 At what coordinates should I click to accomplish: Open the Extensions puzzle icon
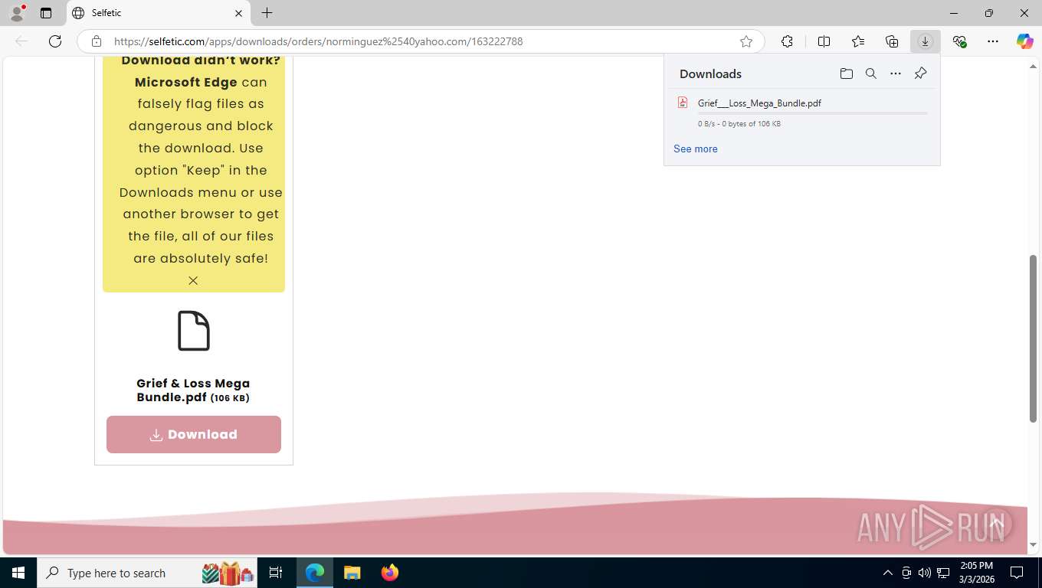pos(787,41)
